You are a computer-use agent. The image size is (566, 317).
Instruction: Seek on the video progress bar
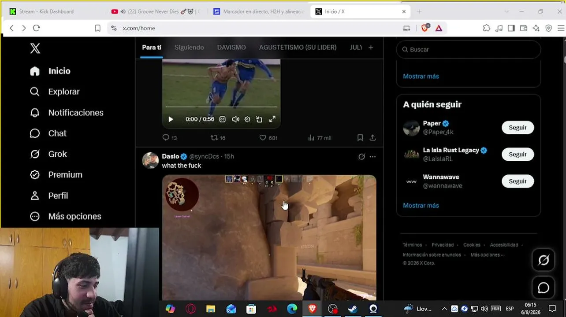point(221,107)
